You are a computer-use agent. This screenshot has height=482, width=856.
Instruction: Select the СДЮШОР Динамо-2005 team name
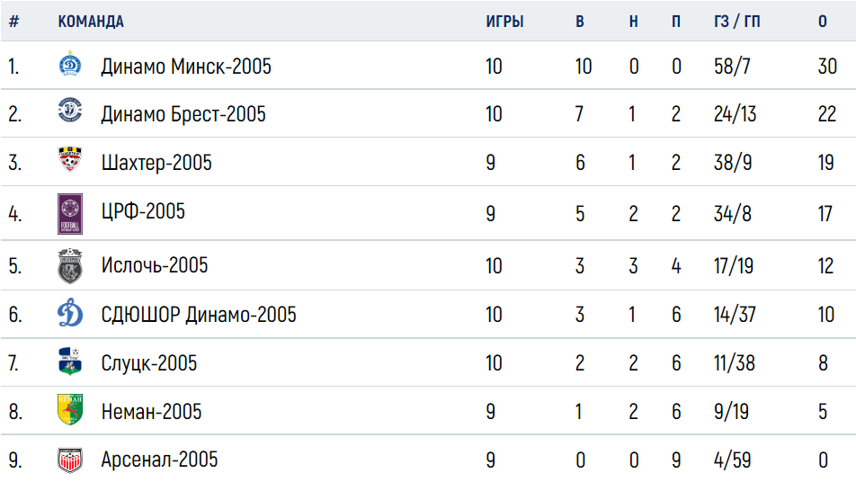tap(199, 315)
